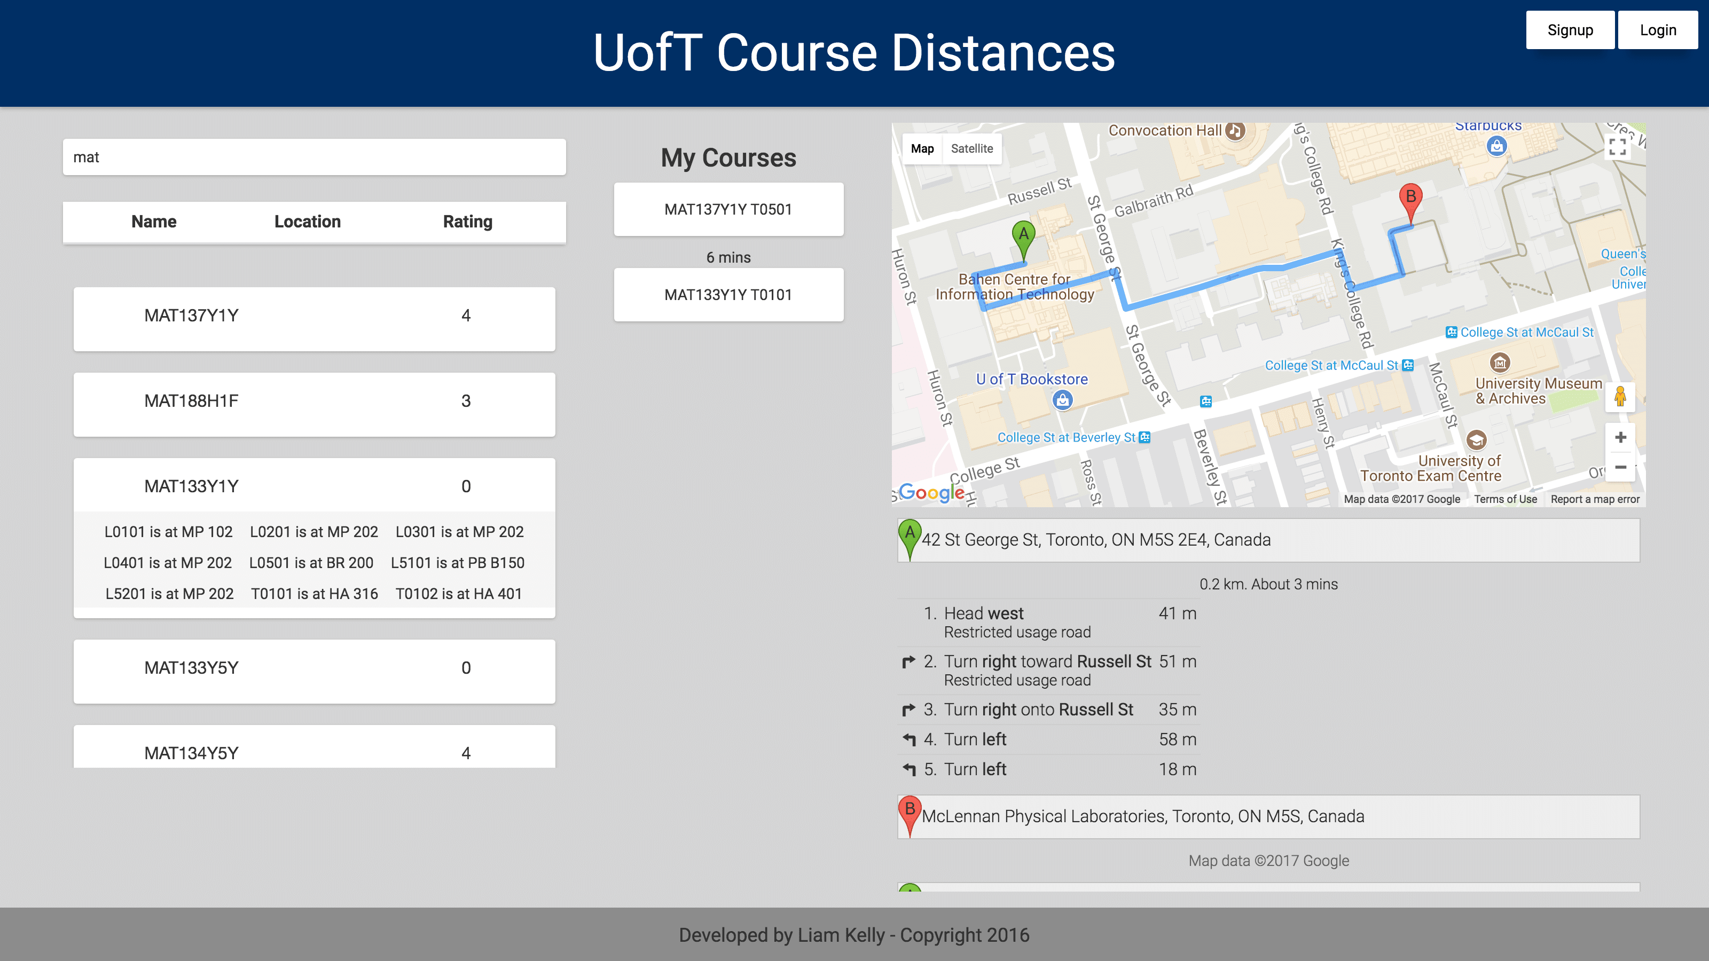Click the course search input field
The height and width of the screenshot is (961, 1709).
pyautogui.click(x=315, y=157)
